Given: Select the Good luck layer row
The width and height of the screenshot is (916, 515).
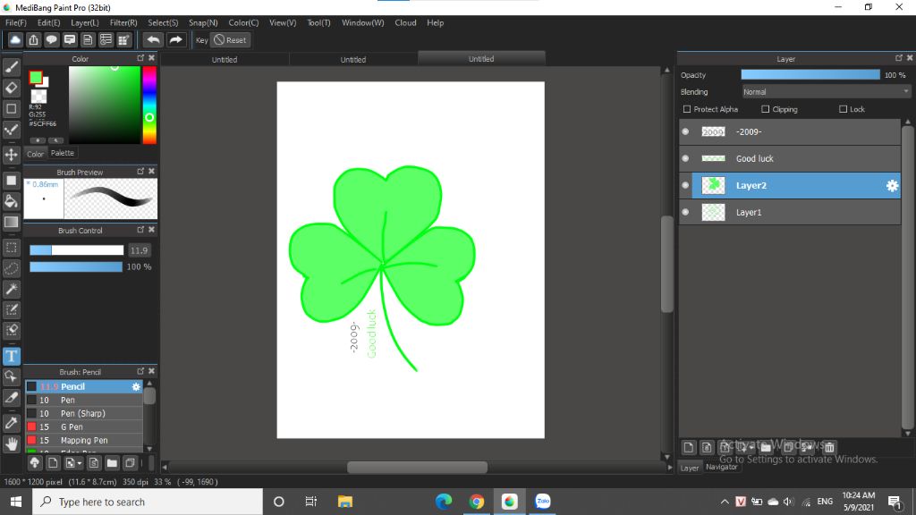Looking at the screenshot, I should (x=789, y=159).
